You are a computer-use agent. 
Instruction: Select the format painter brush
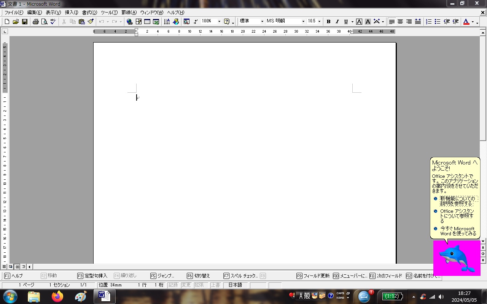(90, 22)
